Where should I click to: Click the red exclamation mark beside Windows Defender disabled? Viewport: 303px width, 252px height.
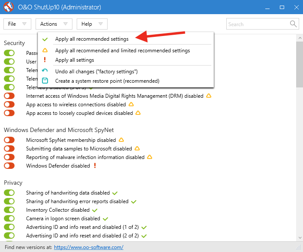(95, 165)
